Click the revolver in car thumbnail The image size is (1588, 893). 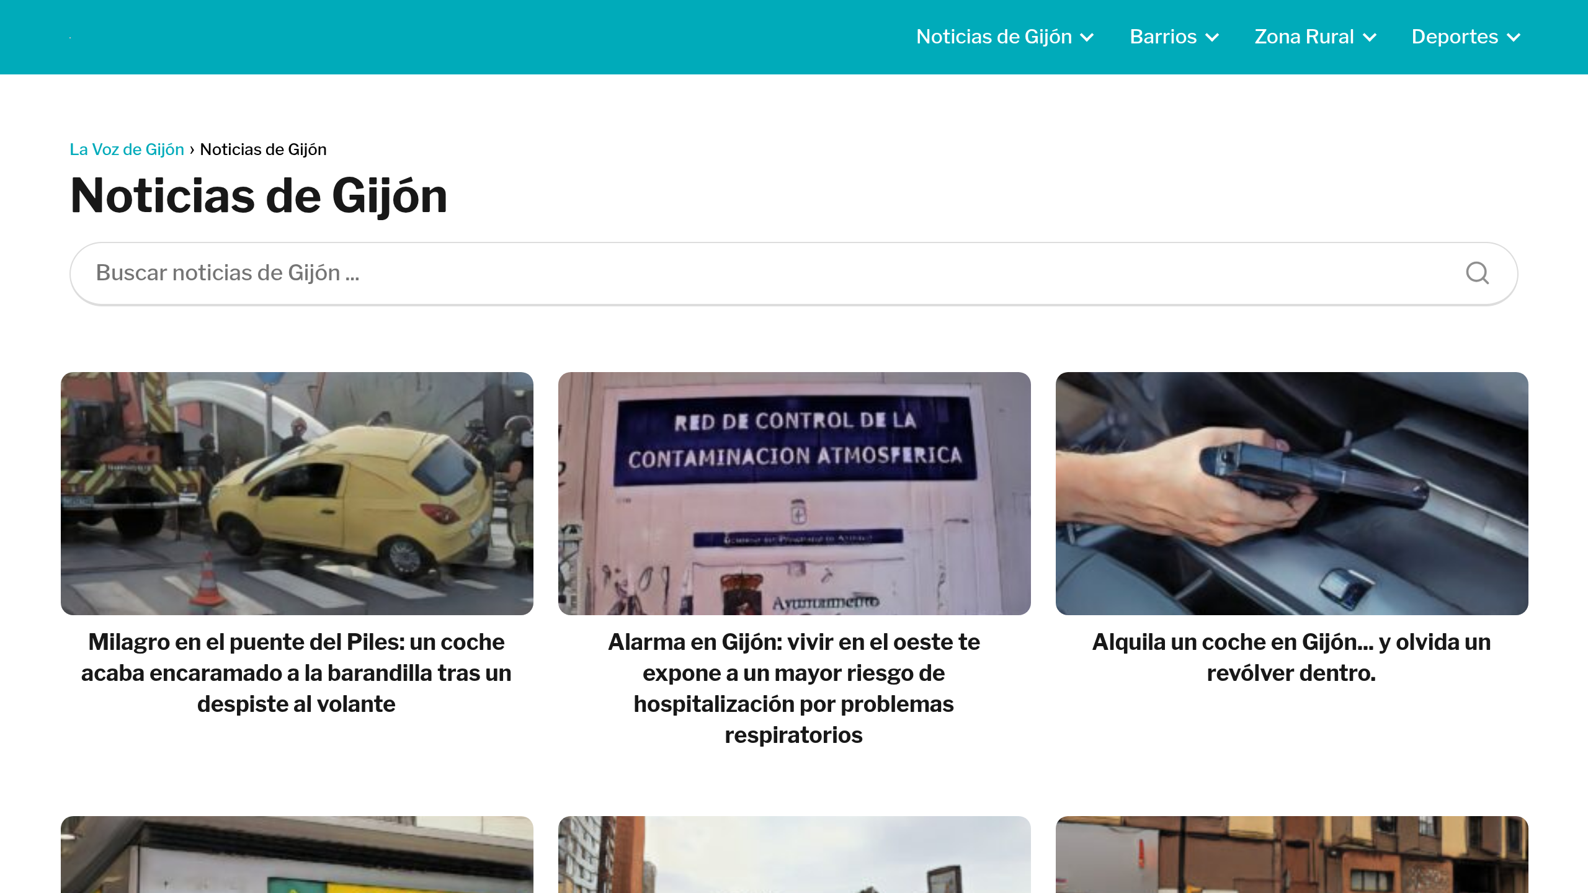click(1290, 493)
